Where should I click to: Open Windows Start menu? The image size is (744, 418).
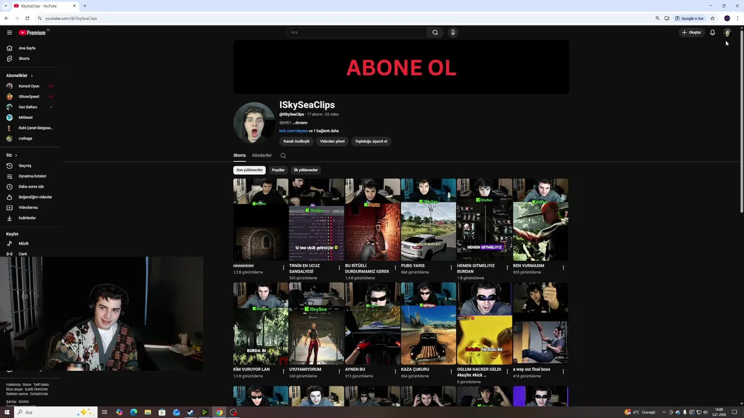(6, 412)
